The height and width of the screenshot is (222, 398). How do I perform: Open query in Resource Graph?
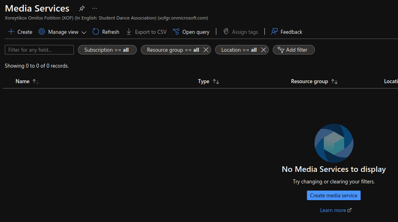click(191, 32)
